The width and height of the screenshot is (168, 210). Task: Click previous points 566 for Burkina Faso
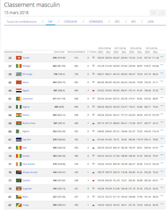coord(76,123)
